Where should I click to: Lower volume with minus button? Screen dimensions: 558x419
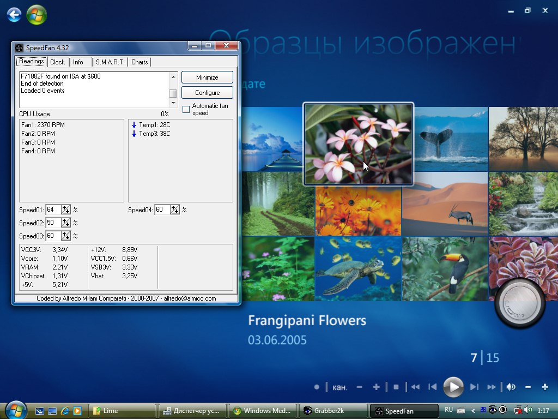click(528, 387)
